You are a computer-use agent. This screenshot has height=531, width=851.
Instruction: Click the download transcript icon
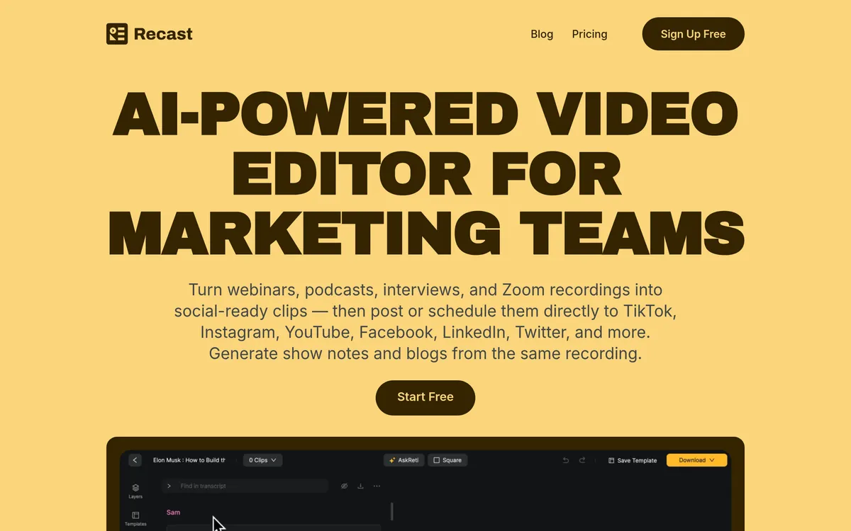pos(360,486)
